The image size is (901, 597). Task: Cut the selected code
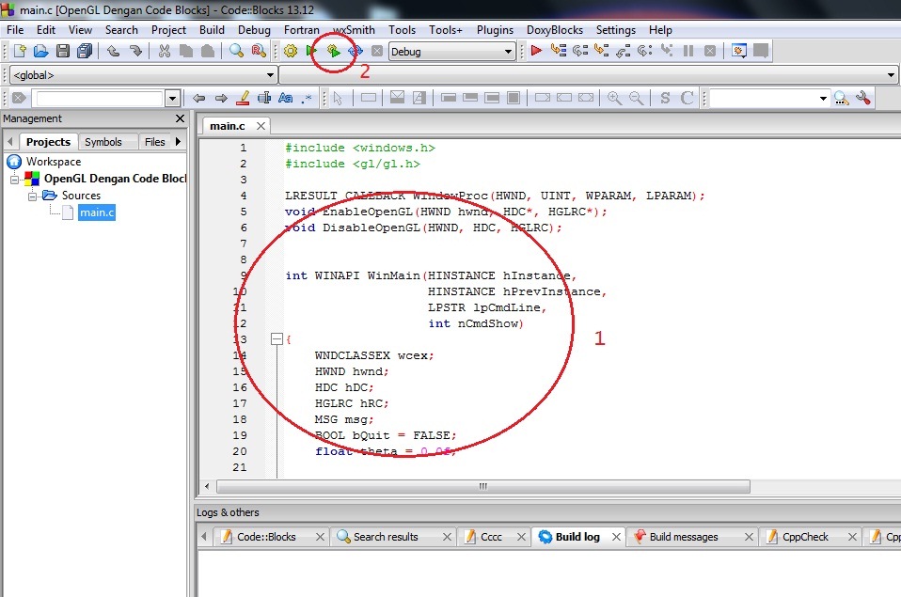(x=166, y=51)
